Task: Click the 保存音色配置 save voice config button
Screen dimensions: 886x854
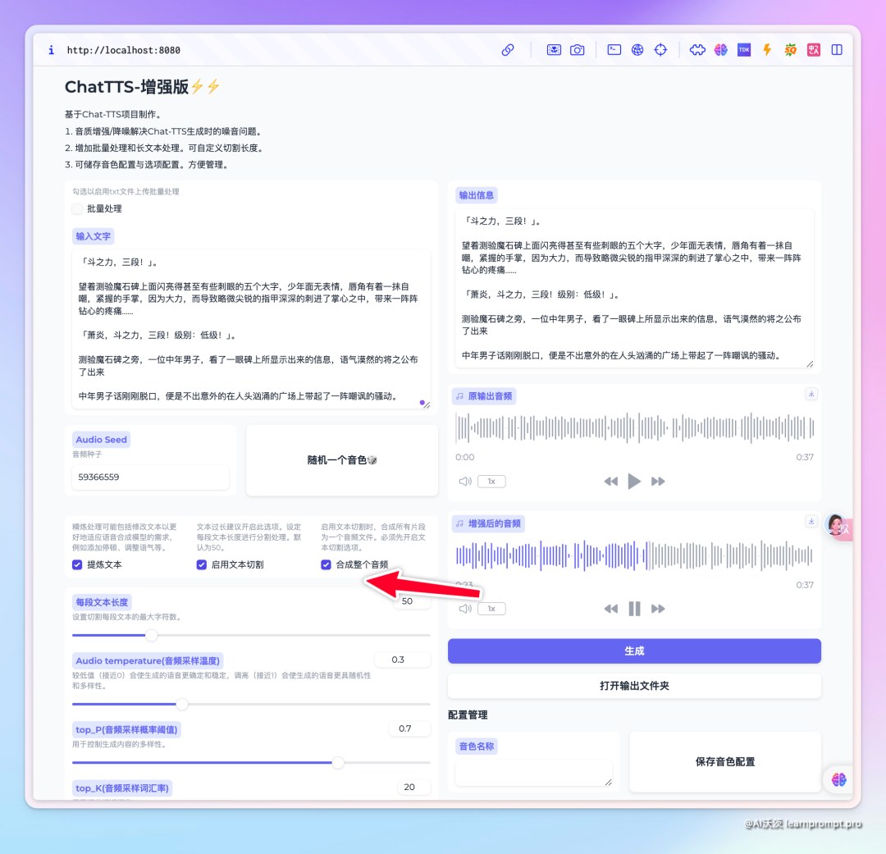Action: [x=724, y=761]
